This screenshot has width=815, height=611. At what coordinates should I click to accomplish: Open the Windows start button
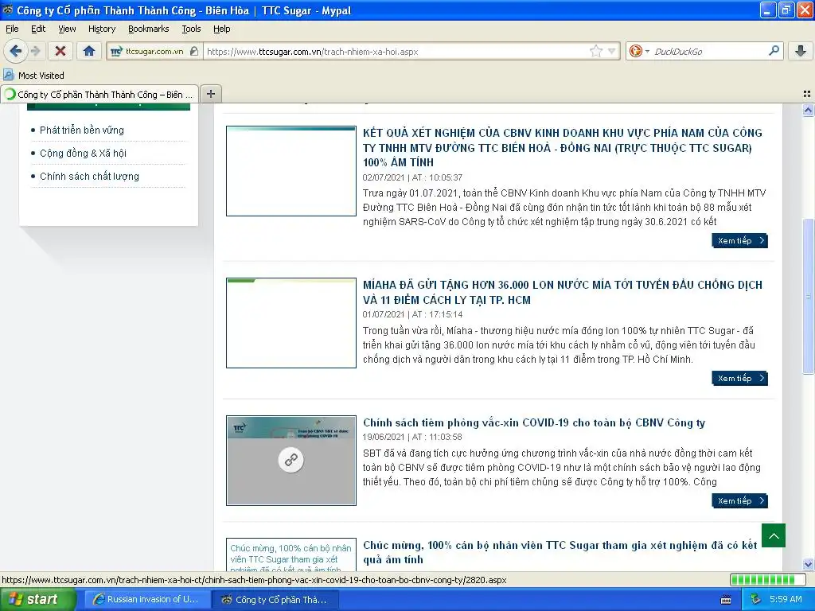click(37, 600)
